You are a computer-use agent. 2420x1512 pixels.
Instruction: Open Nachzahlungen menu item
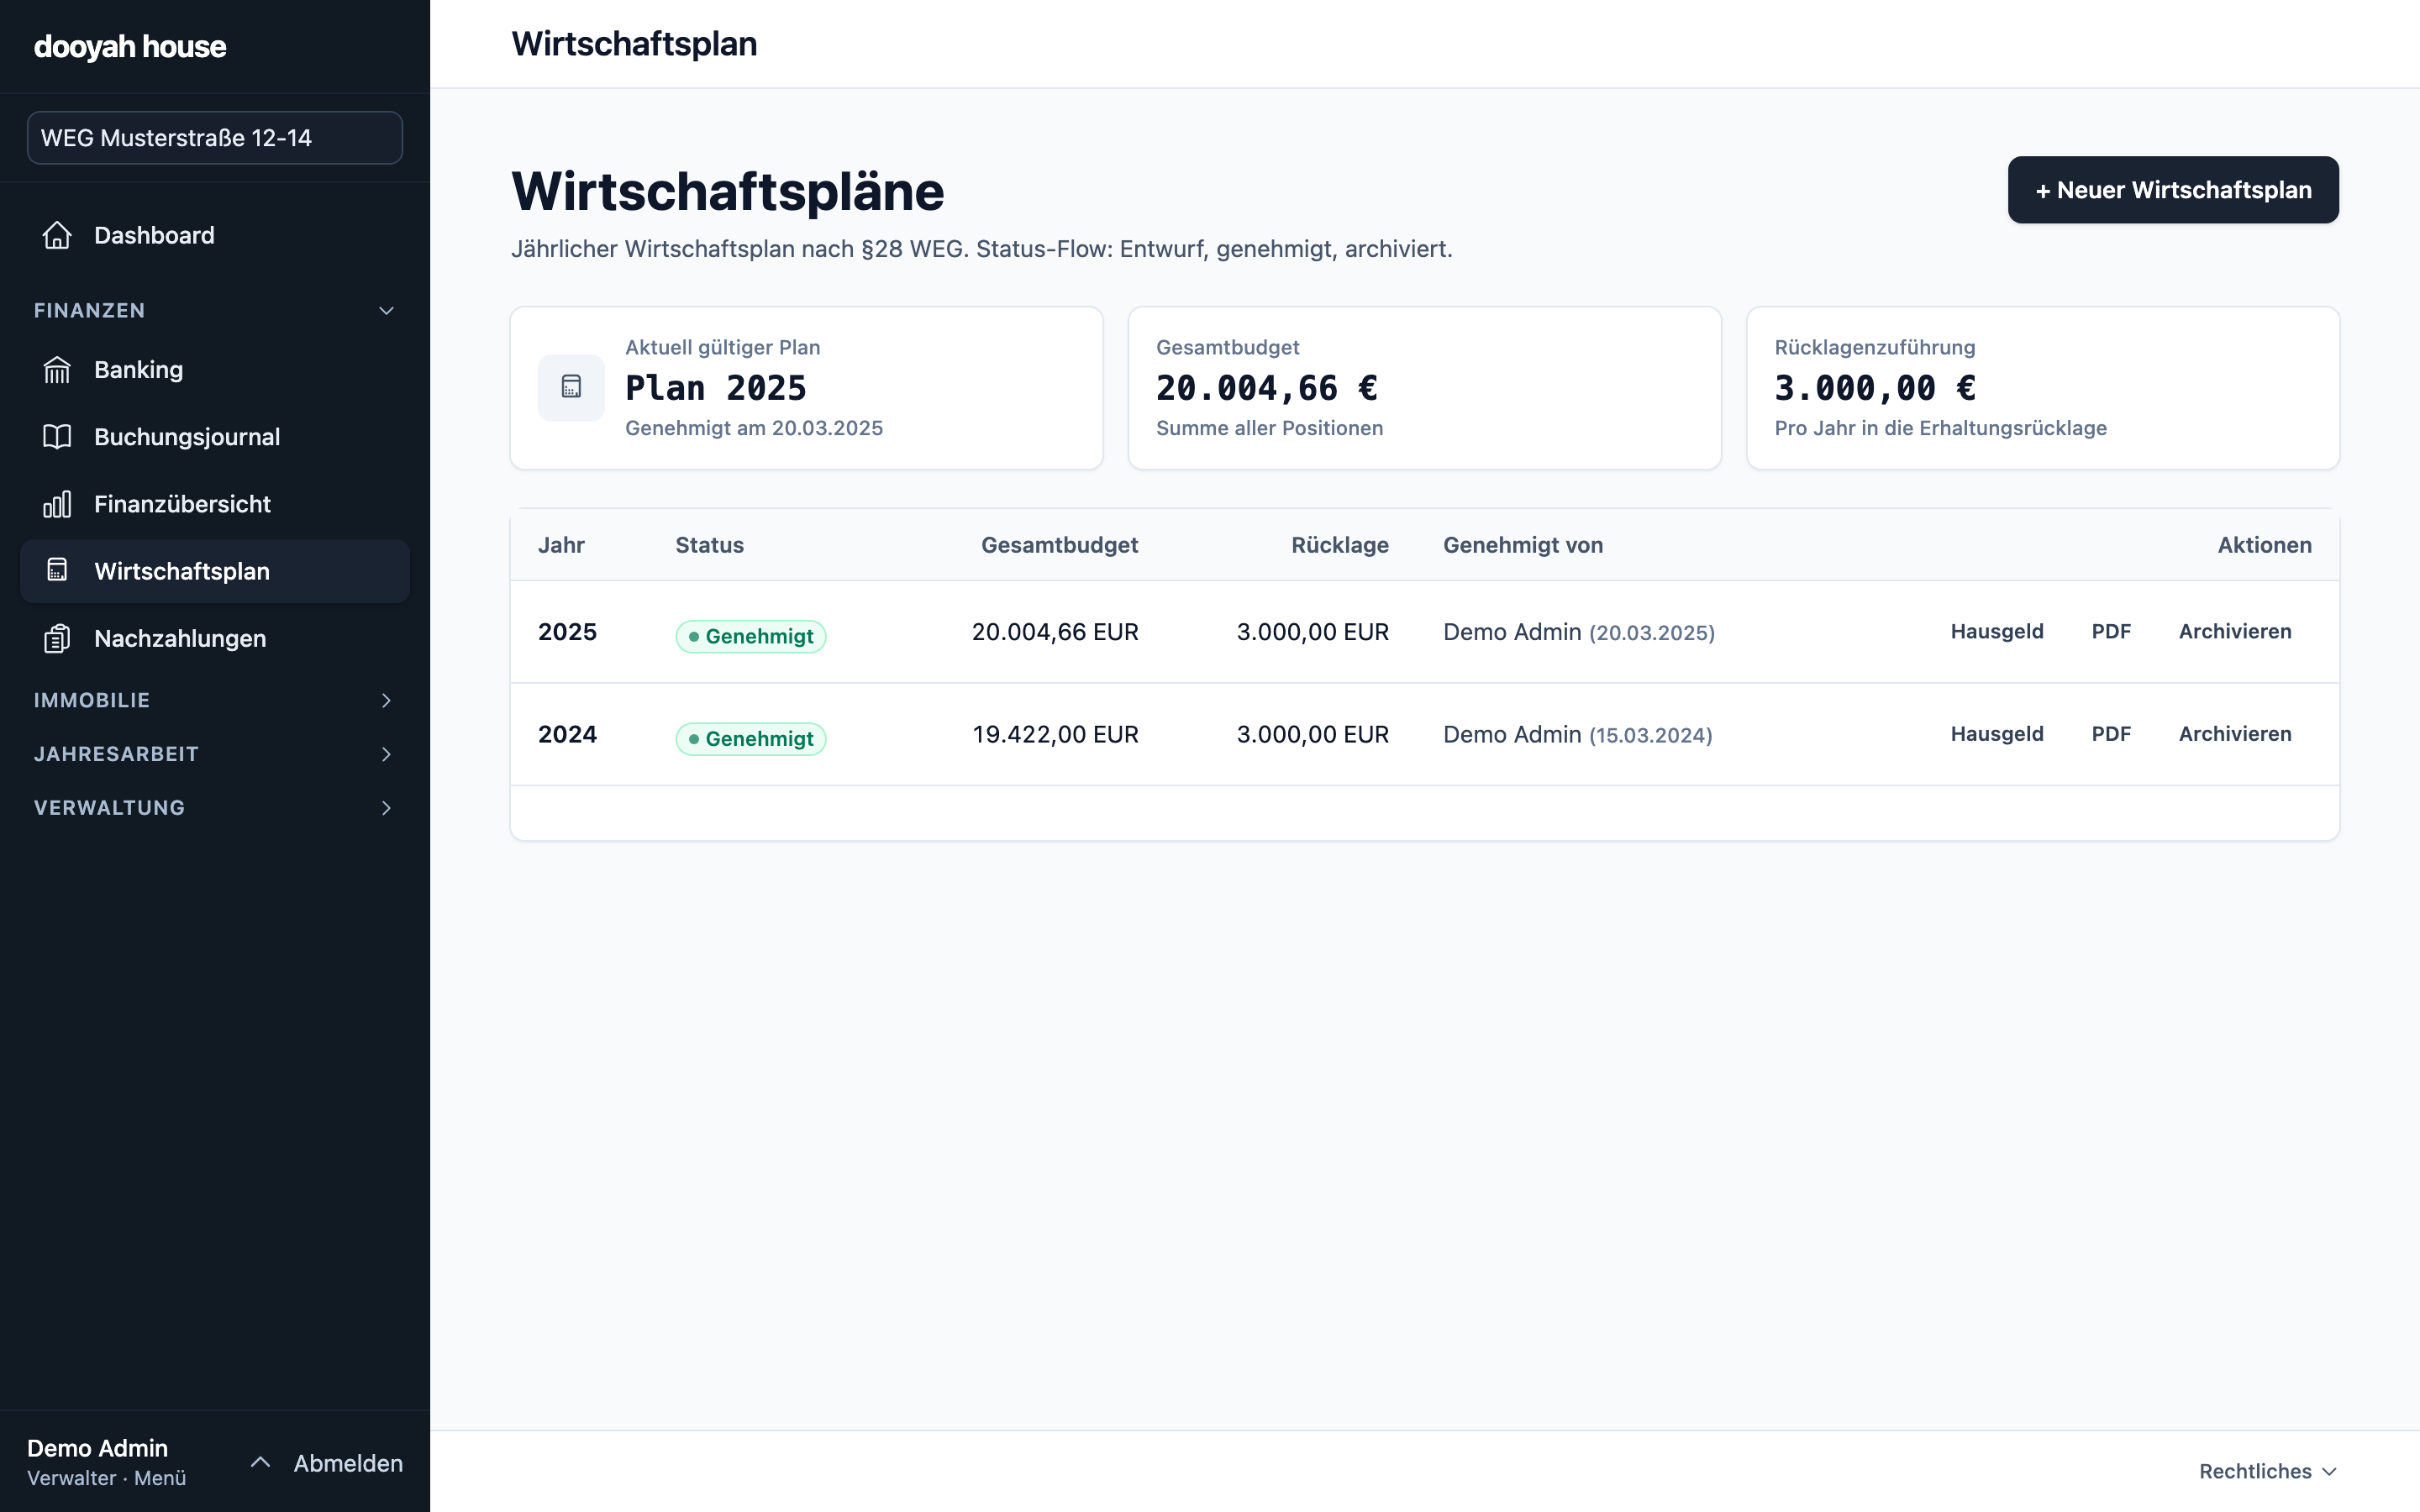click(215, 638)
